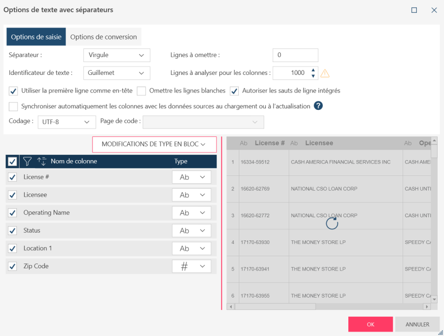Click the filter funnel icon in column header
Viewport: 444px width, 336px height.
[28, 161]
